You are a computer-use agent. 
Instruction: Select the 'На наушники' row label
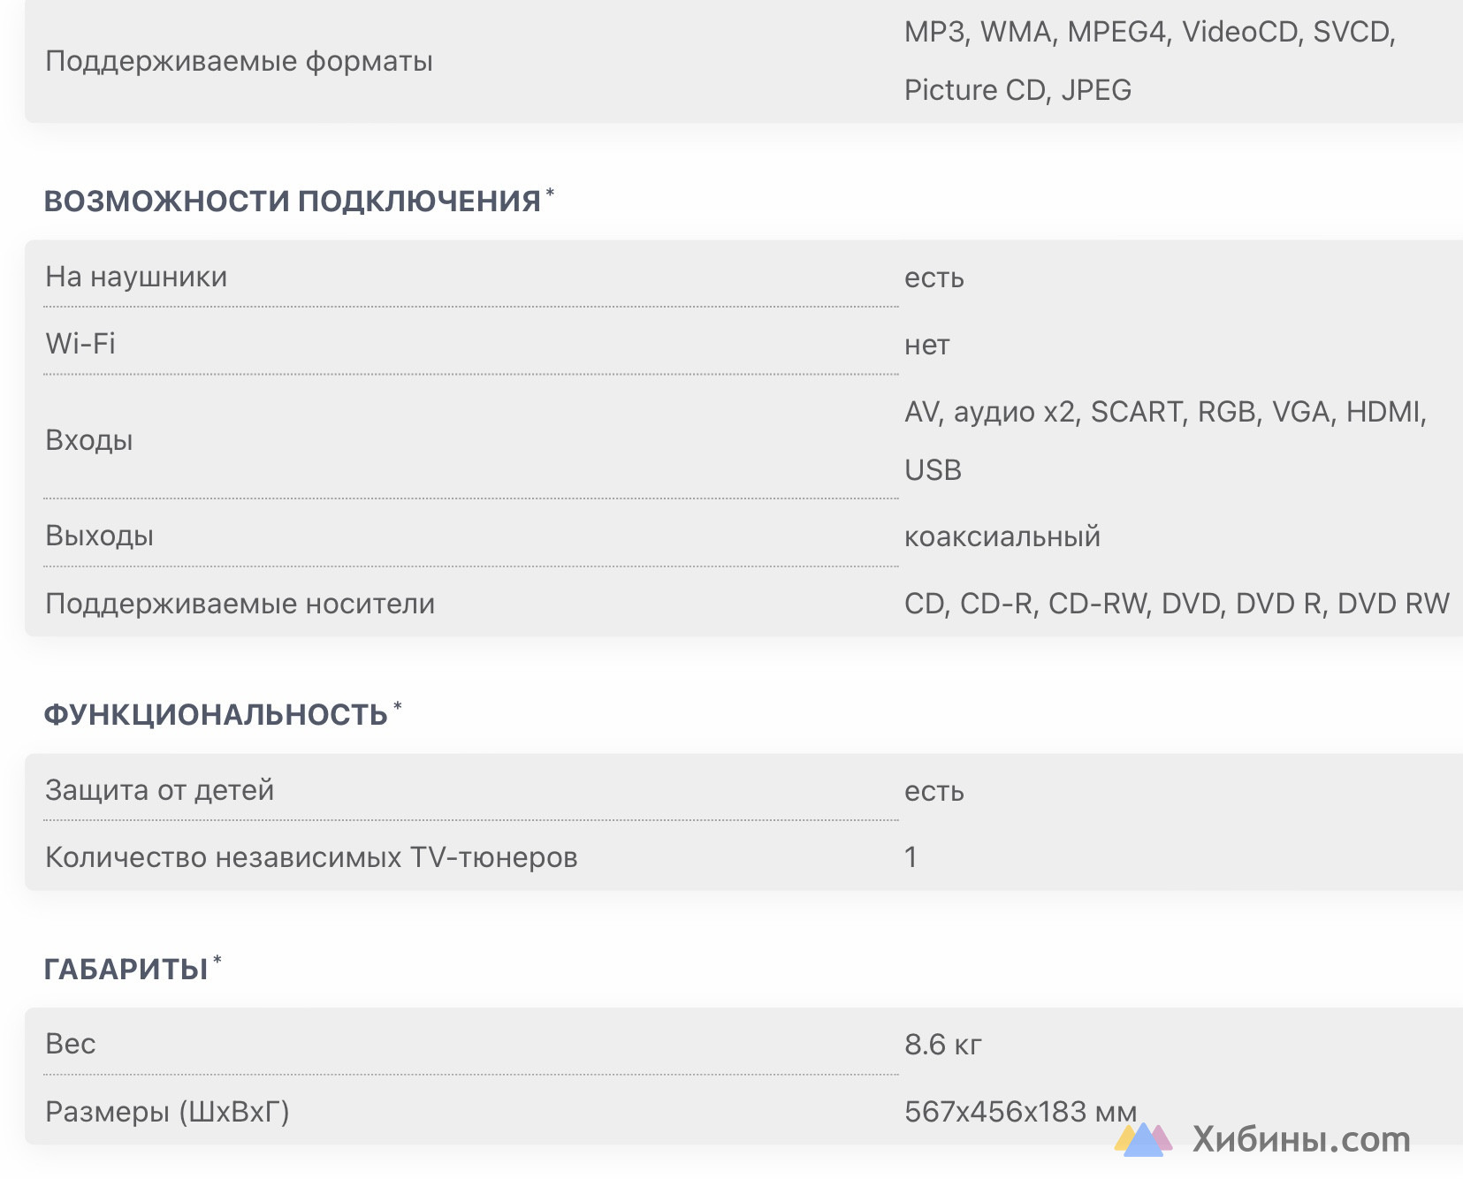136,277
